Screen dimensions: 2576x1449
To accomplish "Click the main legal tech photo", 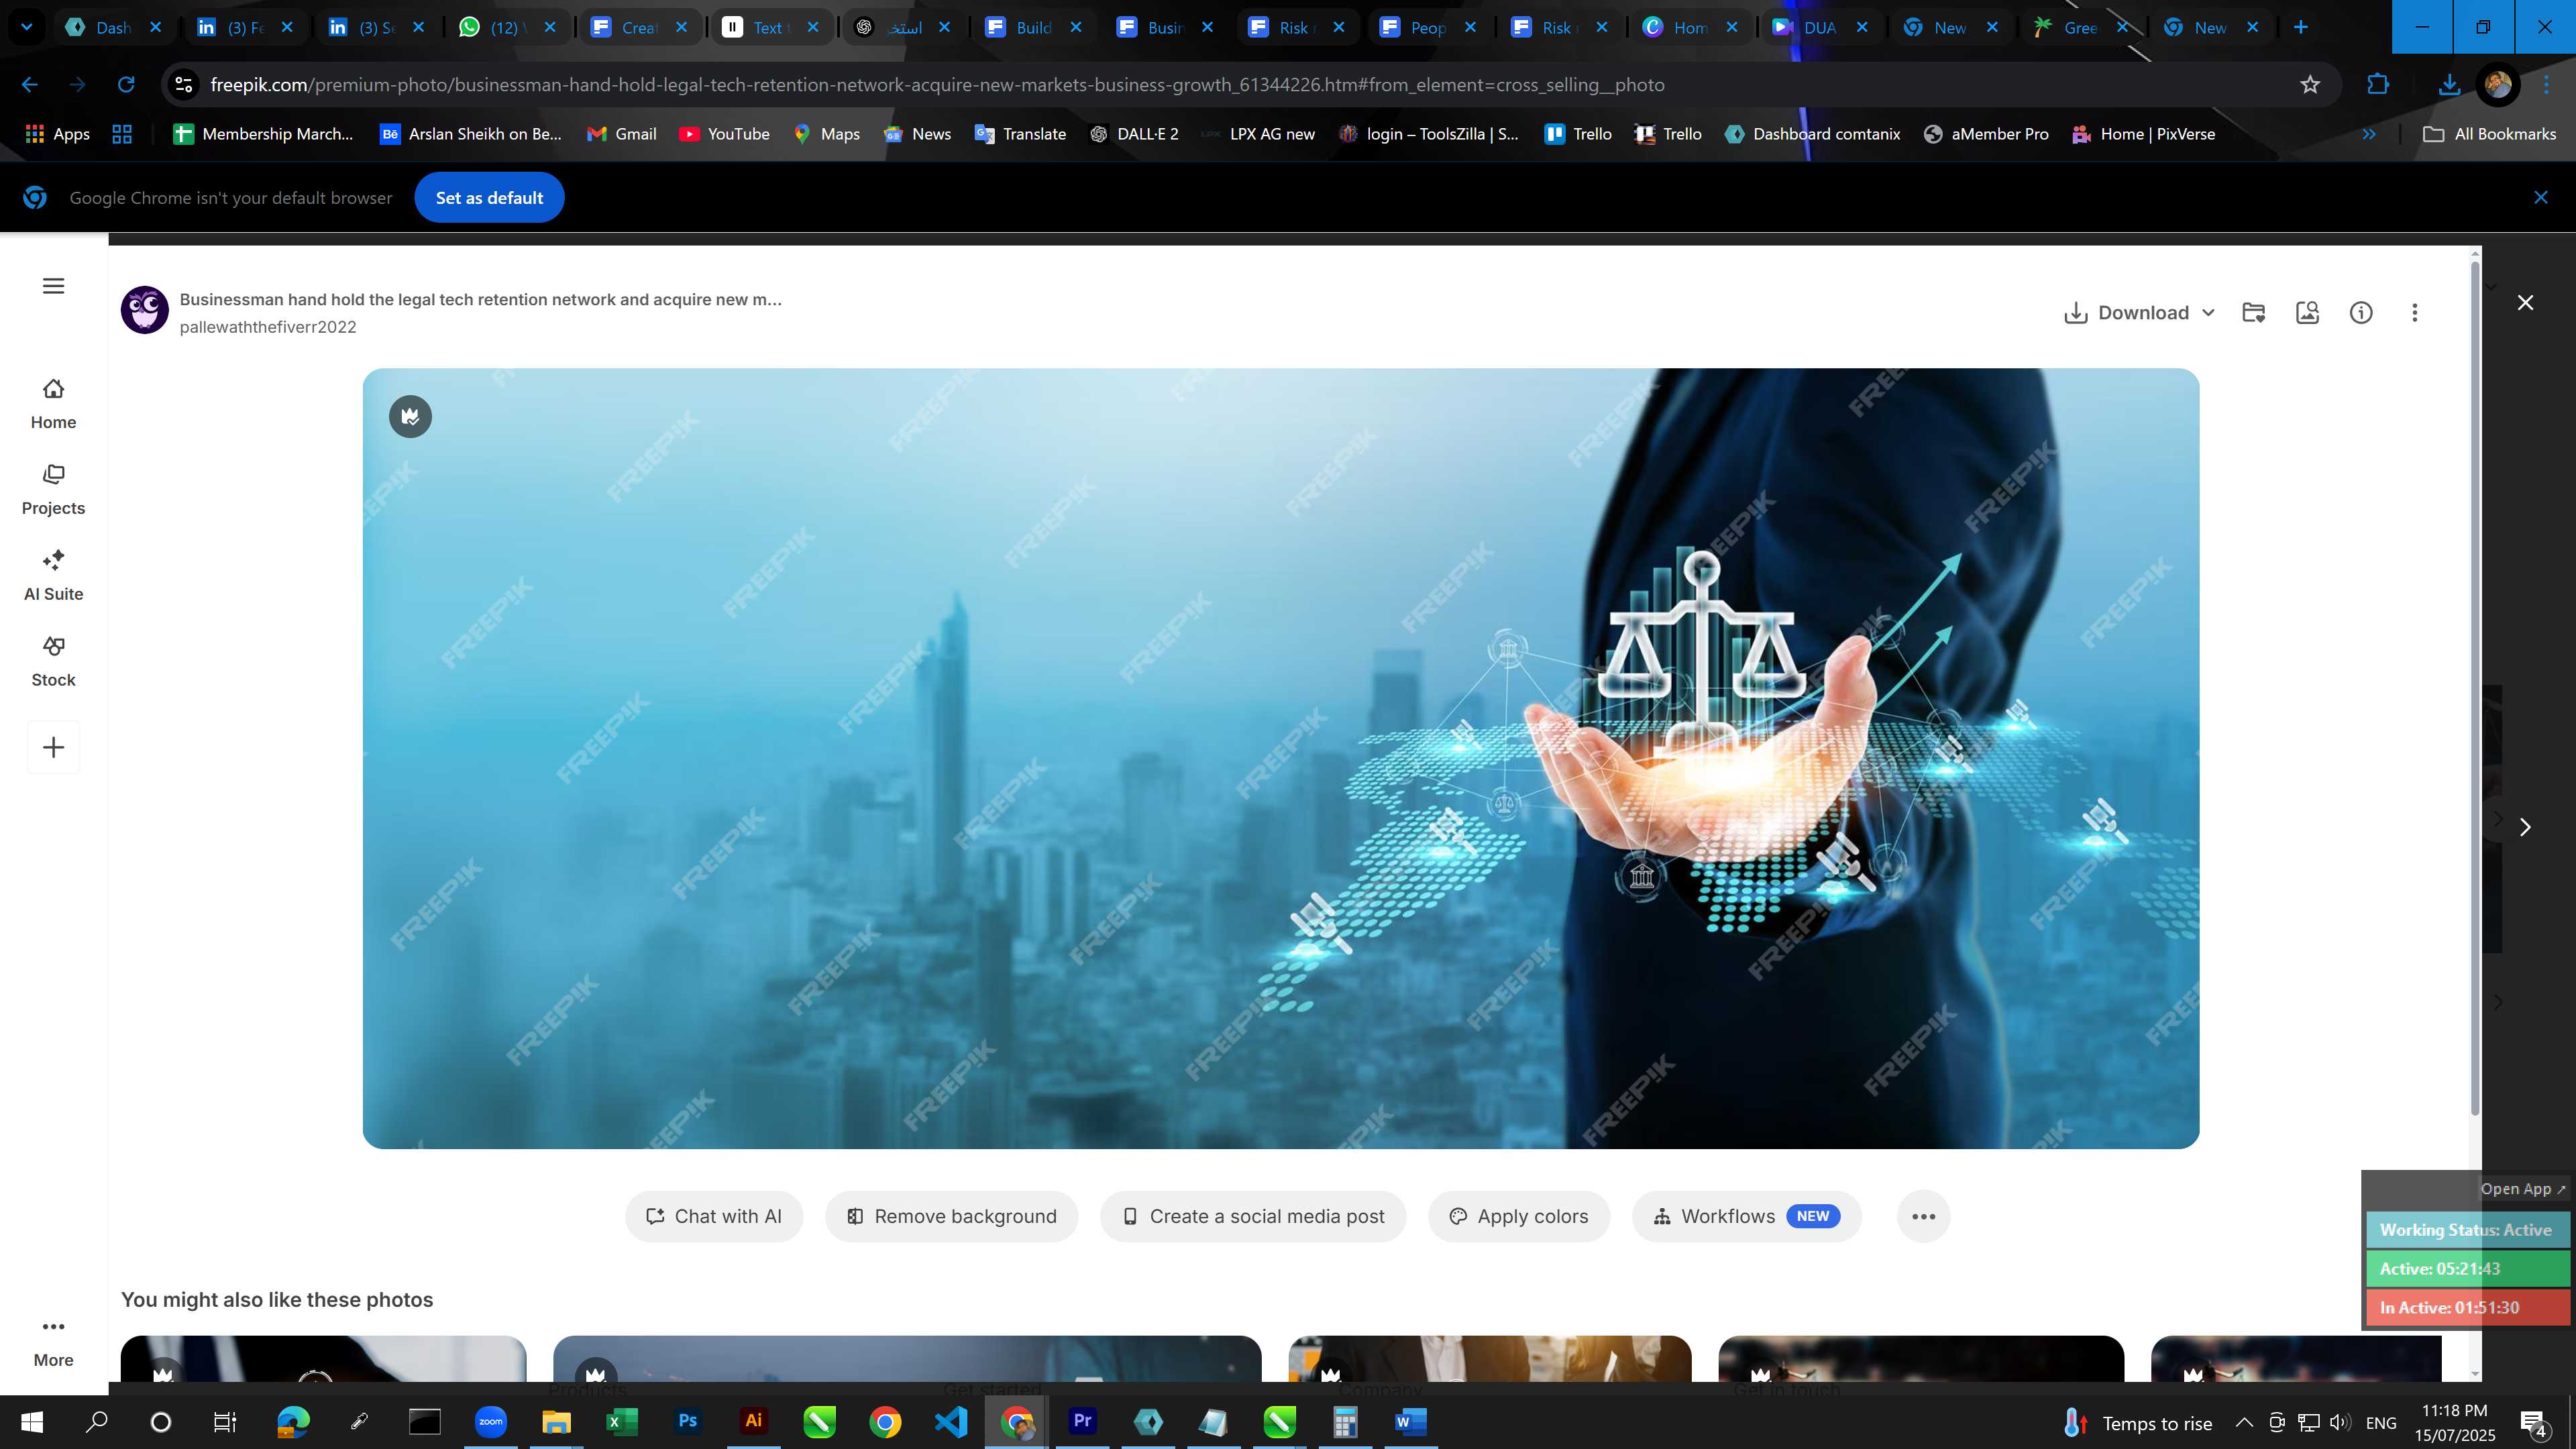I will pos(1280,758).
